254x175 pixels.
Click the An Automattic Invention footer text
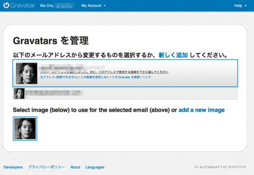(x=220, y=167)
